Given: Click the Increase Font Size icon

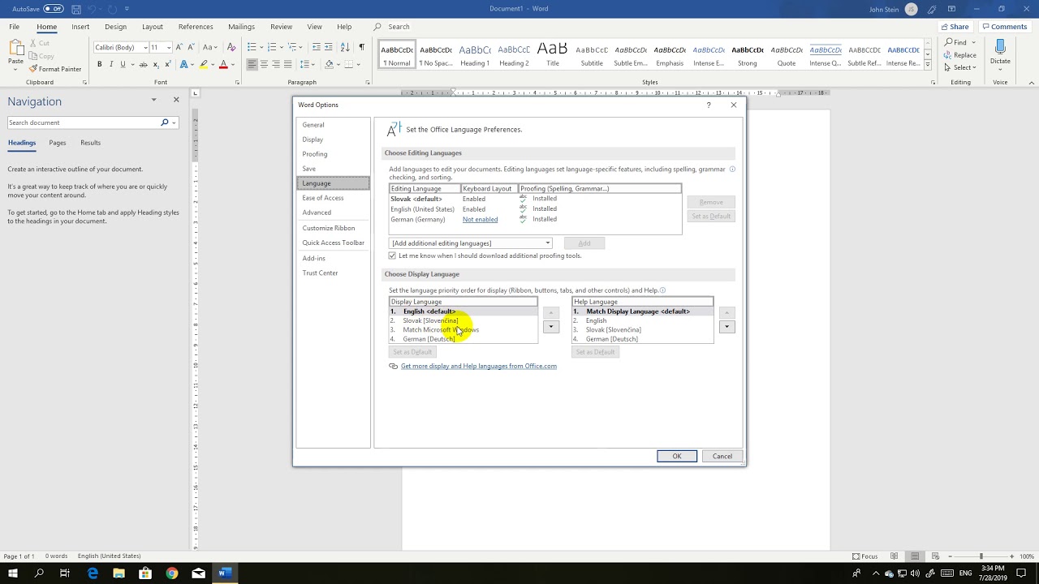Looking at the screenshot, I should click(x=180, y=47).
